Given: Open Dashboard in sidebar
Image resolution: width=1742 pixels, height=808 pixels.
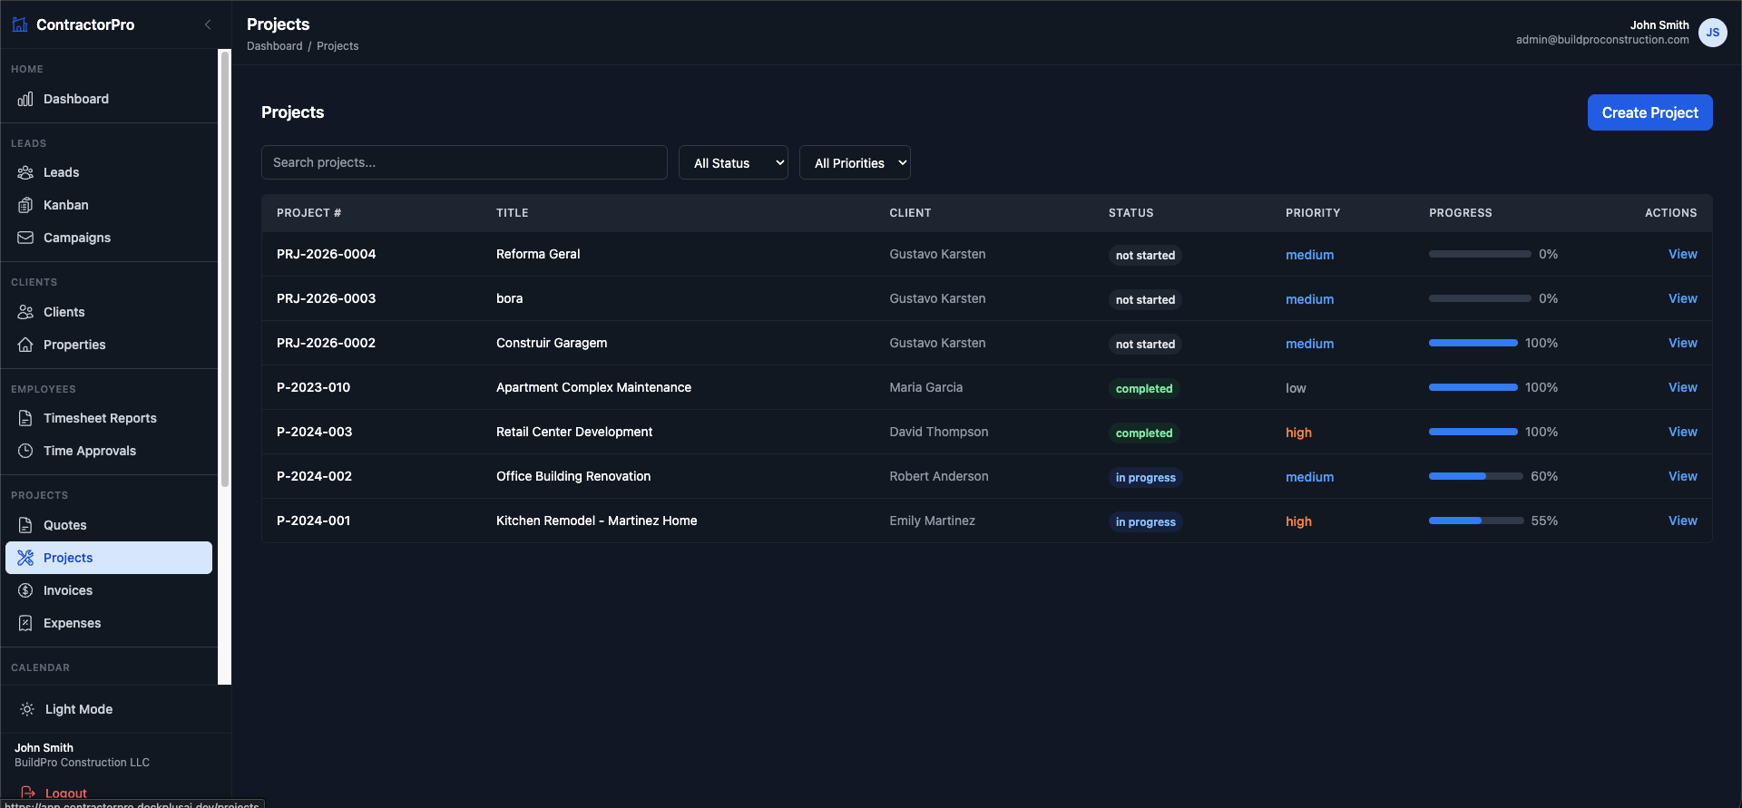Looking at the screenshot, I should coord(109,99).
